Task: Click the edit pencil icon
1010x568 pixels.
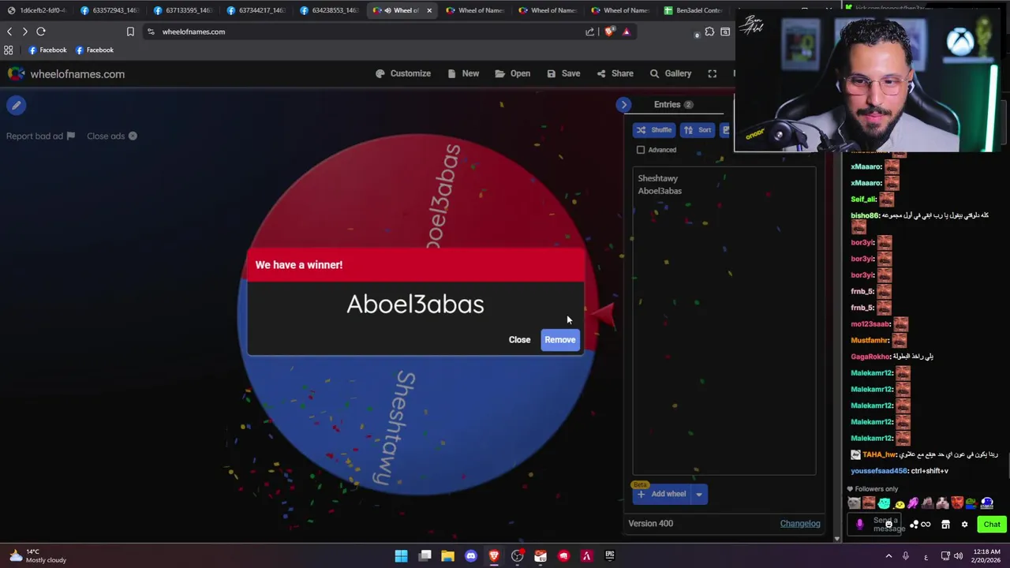Action: [17, 105]
